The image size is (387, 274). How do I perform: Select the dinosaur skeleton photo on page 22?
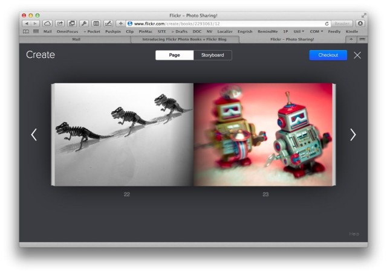123,134
